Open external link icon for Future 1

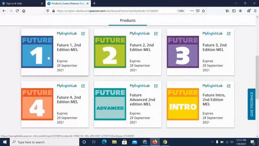coord(83,34)
